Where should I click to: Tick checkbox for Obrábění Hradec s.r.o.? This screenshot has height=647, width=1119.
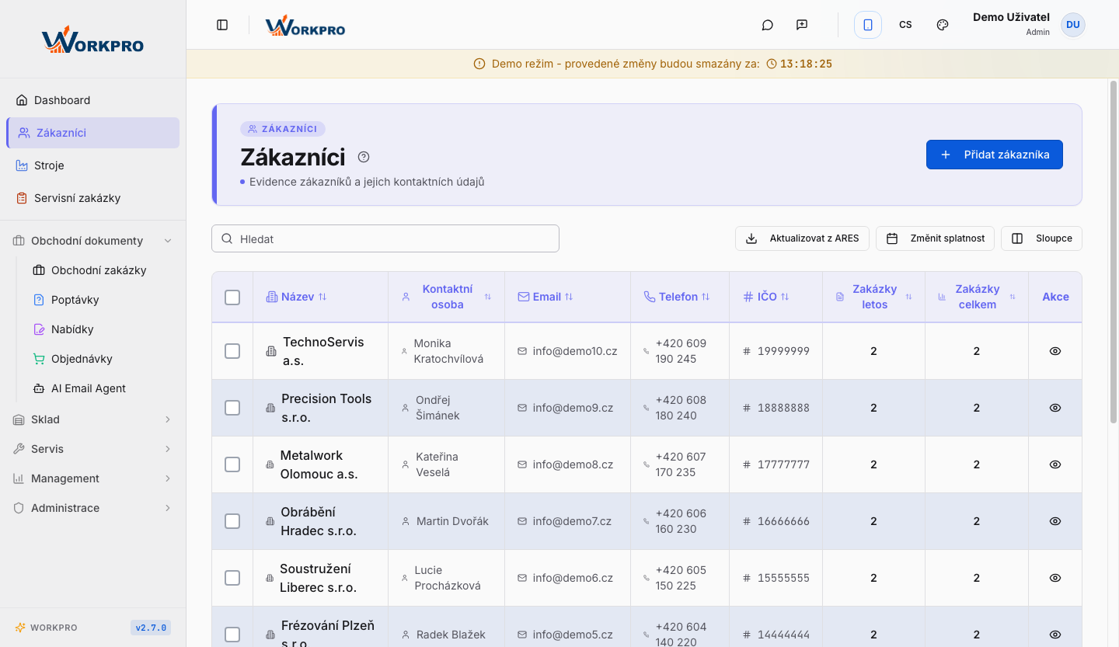click(x=232, y=521)
